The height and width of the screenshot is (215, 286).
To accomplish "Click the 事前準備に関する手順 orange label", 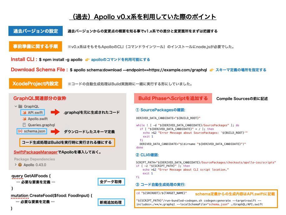I will click(x=36, y=47).
